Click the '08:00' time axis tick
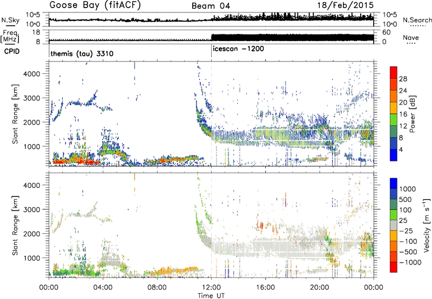 157,288
